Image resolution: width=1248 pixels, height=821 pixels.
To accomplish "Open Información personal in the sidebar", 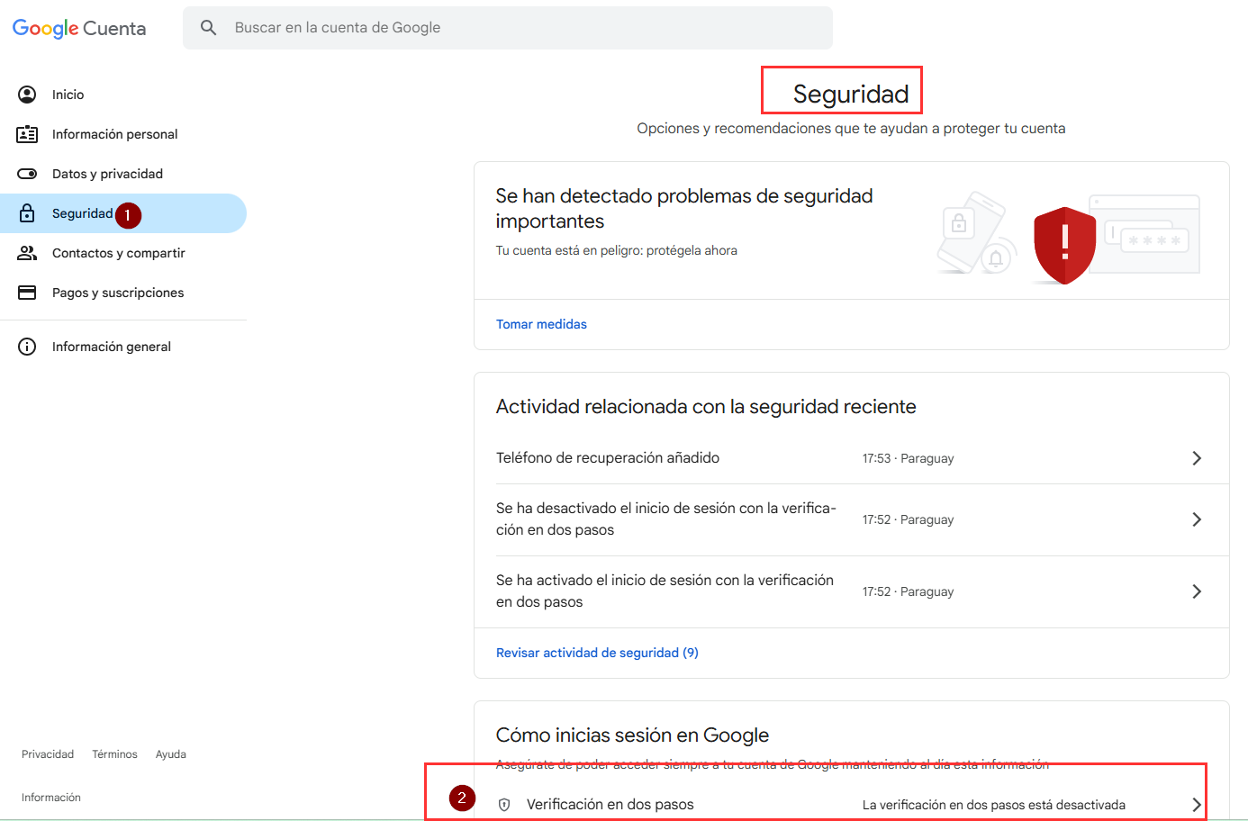I will [x=123, y=134].
